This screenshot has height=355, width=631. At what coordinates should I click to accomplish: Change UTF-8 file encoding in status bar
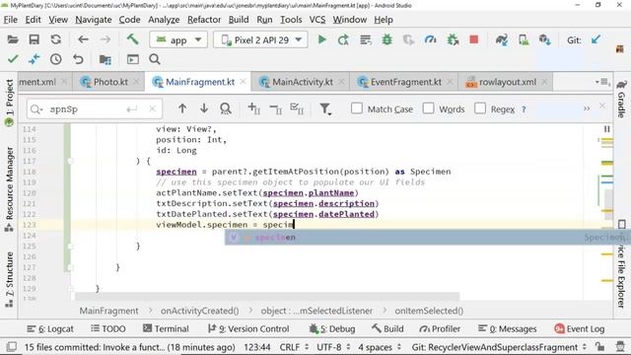pyautogui.click(x=333, y=347)
